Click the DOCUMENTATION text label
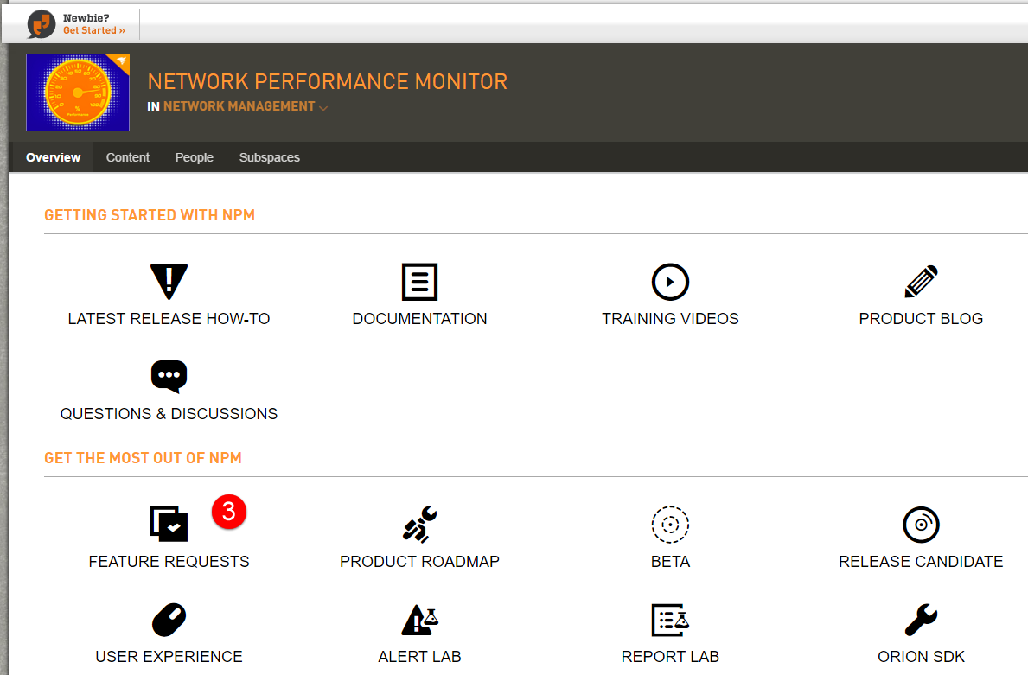The image size is (1028, 675). pos(419,319)
